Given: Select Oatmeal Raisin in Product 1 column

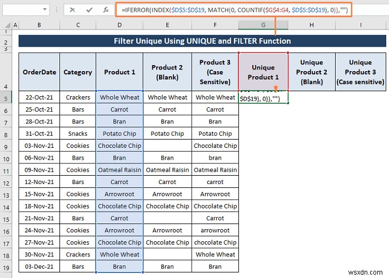Looking at the screenshot, I should (x=119, y=170).
